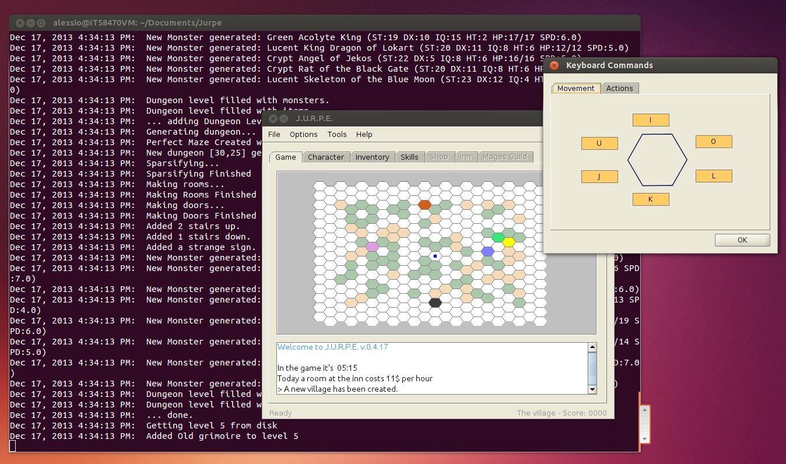Viewport: 786px width, 464px height.
Task: Click the dark gray hex on the map
Action: click(435, 303)
